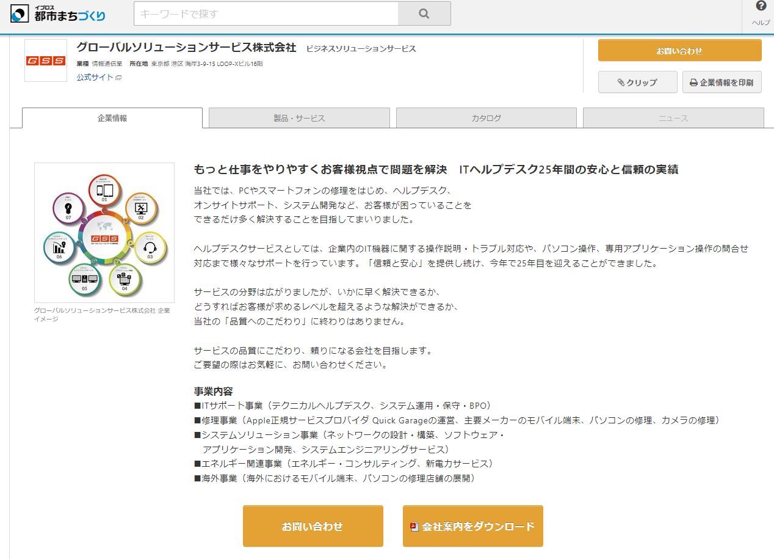Open the ヘルプ question mark icon
The image size is (774, 559).
tap(761, 6)
